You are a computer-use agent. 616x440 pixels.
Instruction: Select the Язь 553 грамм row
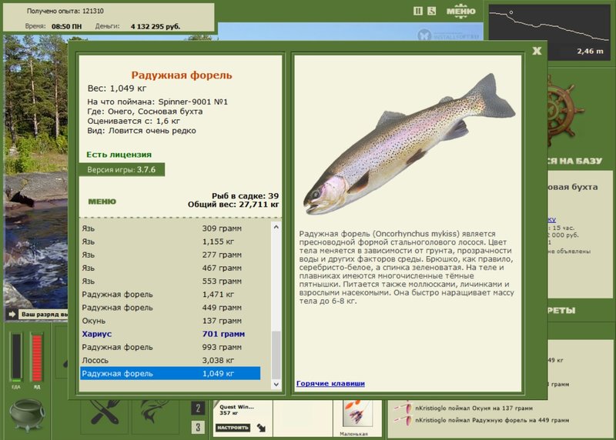click(170, 282)
